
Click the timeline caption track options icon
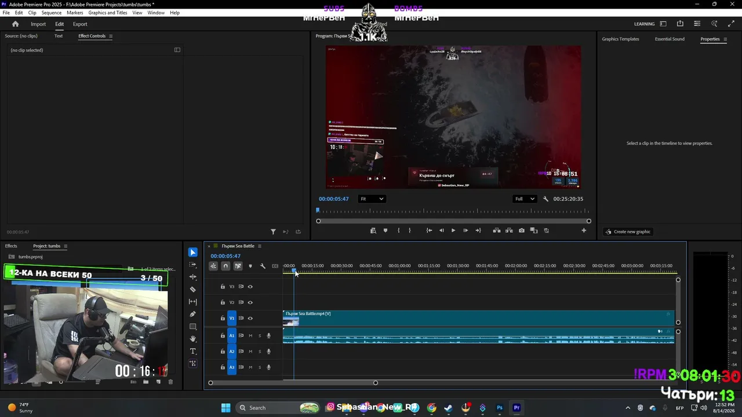point(275,266)
